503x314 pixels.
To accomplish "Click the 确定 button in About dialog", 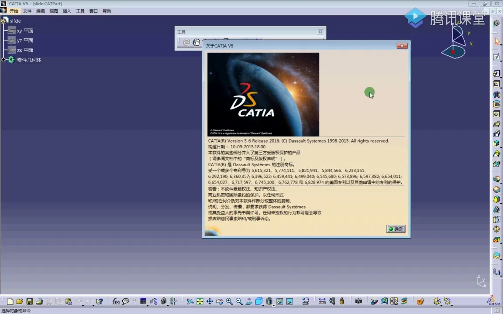I will point(396,229).
